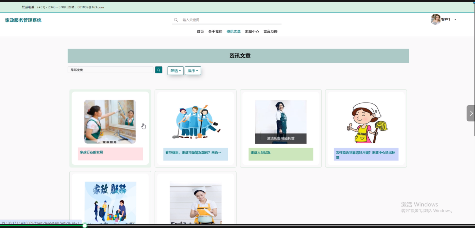The image size is (475, 228).
Task: Click the 清洁托管 物业托管 photo thumbnail
Action: coord(281,122)
